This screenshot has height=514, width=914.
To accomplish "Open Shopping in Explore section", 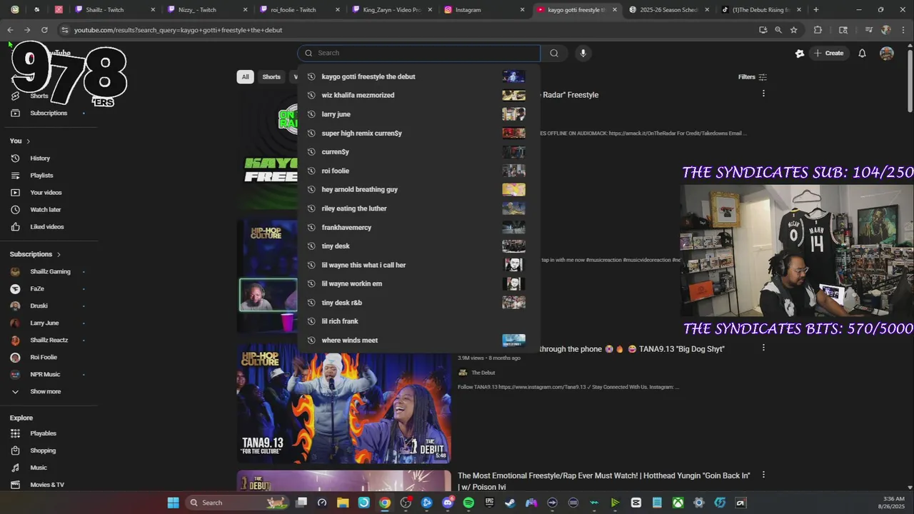I will (43, 450).
